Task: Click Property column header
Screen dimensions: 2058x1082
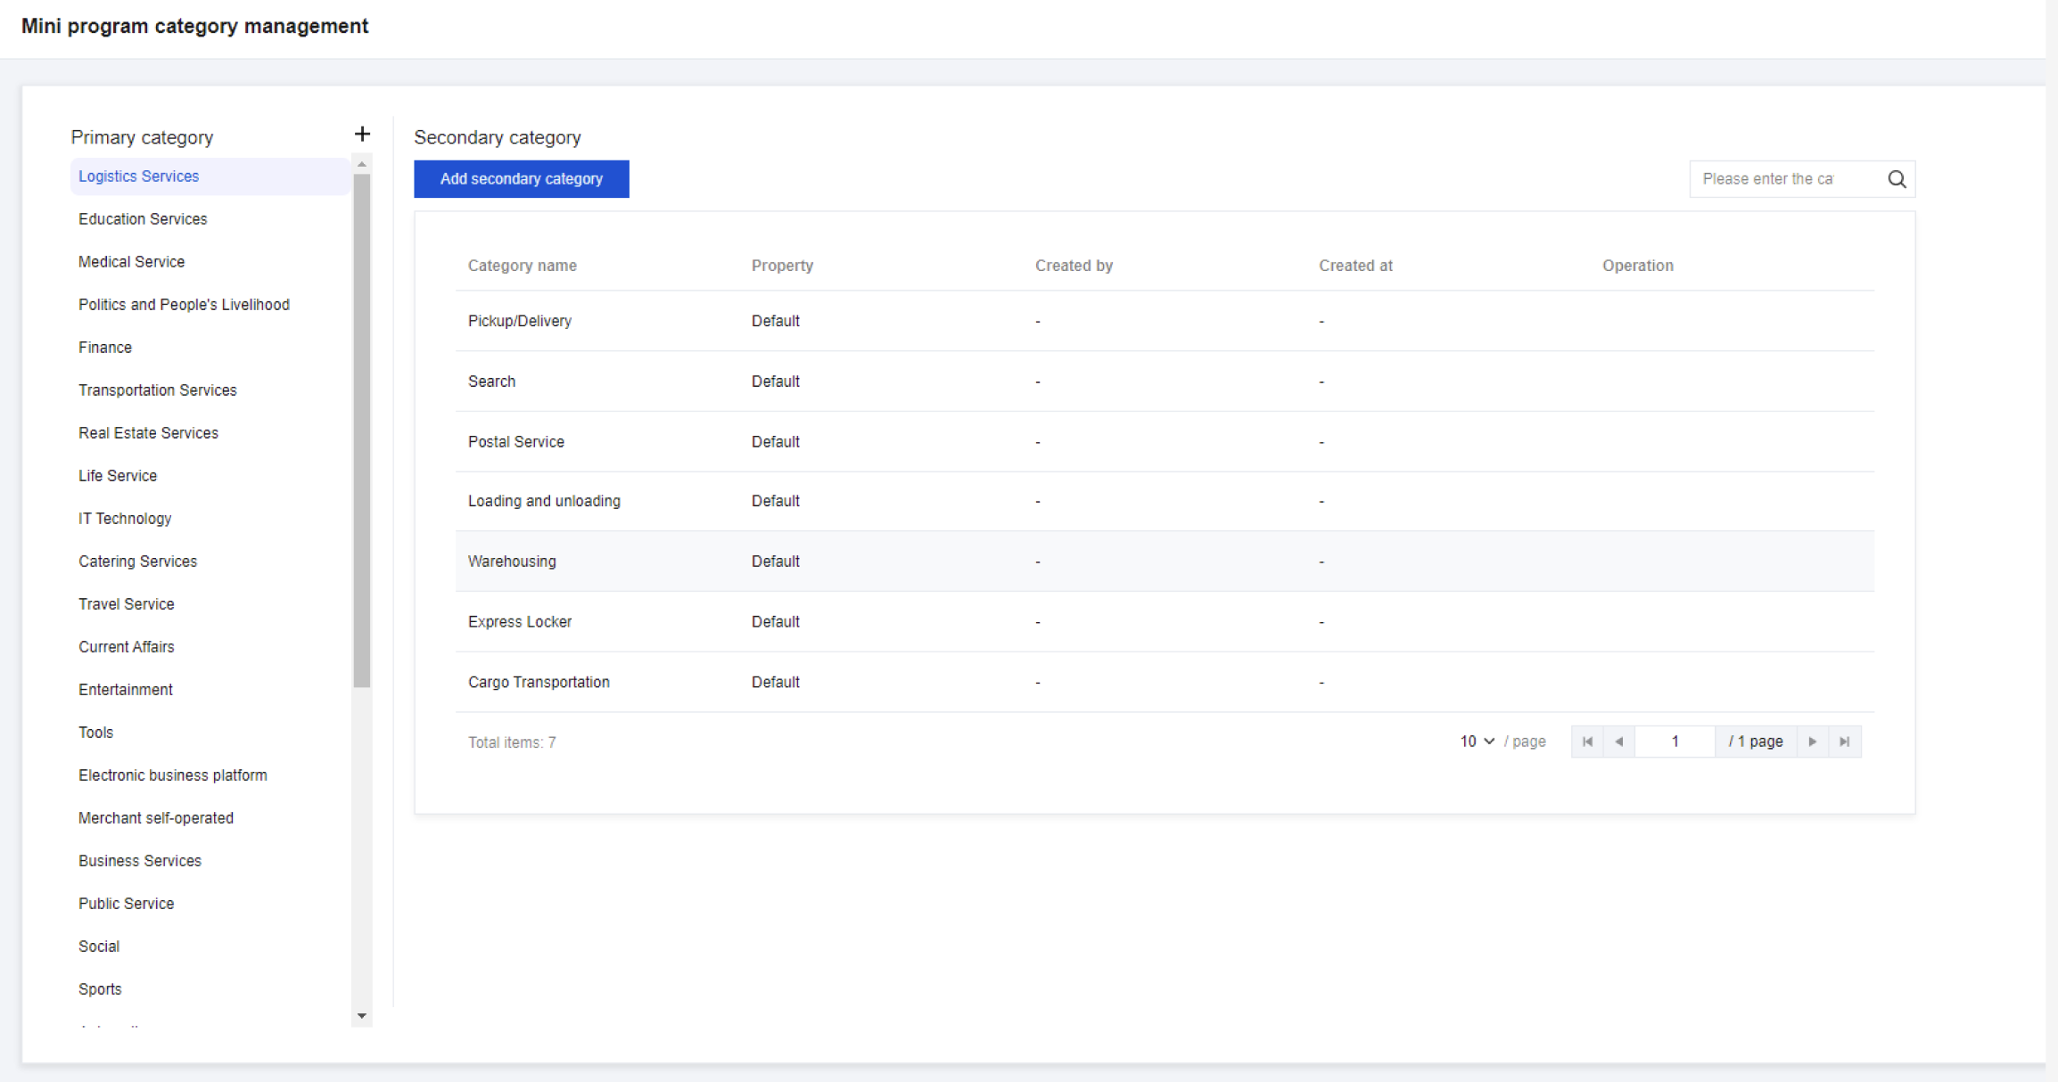Action: [x=782, y=266]
